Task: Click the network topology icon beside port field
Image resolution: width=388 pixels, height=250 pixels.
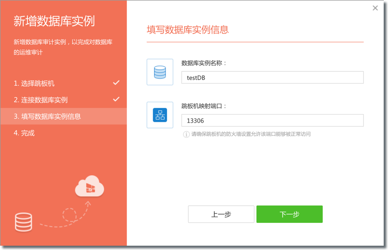Action: coord(160,115)
